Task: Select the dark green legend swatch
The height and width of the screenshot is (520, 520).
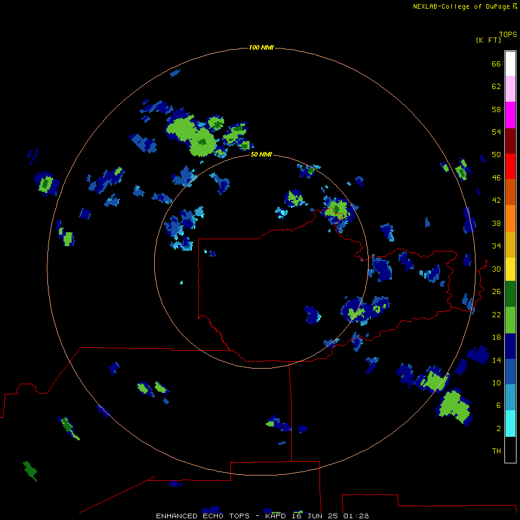Action: (x=510, y=294)
